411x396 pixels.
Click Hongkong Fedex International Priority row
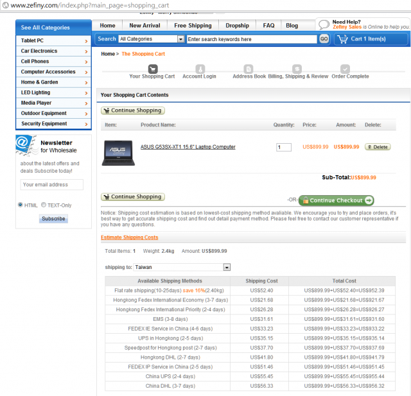tap(250, 309)
